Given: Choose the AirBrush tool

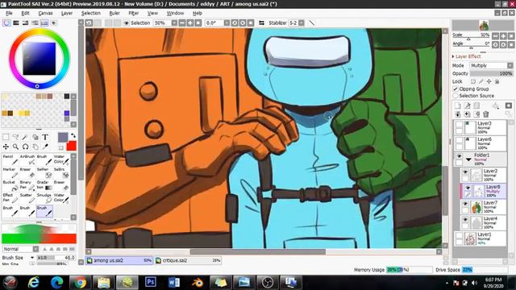Looking at the screenshot, I should (x=27, y=159).
